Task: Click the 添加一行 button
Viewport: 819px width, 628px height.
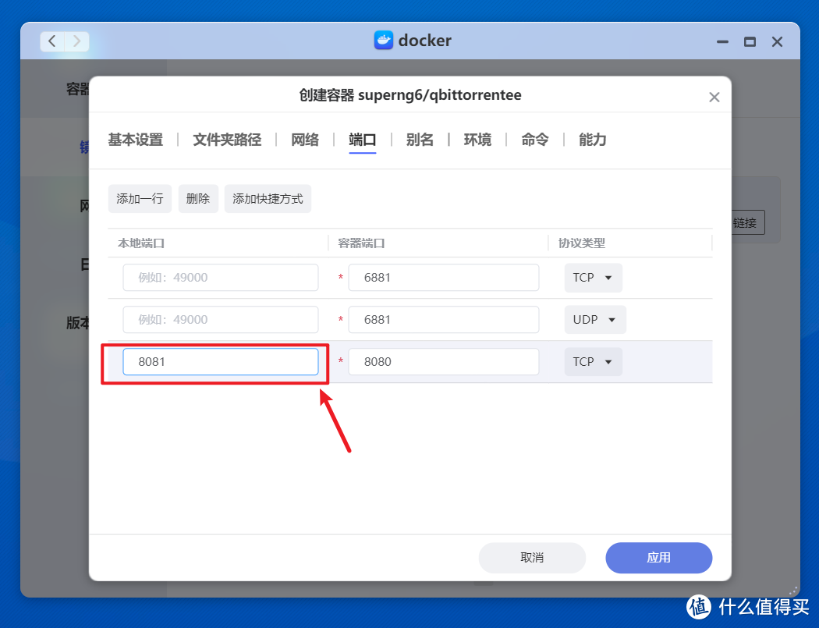Action: [x=140, y=198]
